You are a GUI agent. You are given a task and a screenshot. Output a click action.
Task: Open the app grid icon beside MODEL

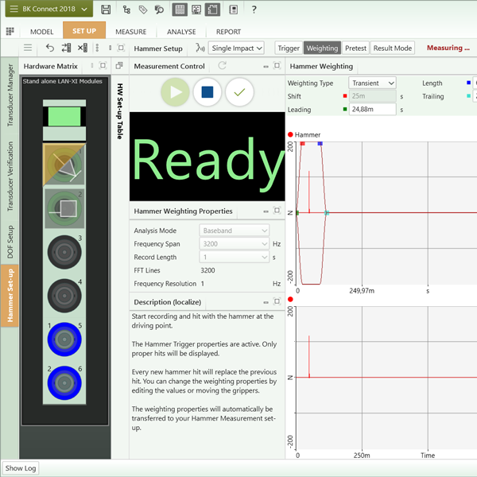click(x=10, y=32)
